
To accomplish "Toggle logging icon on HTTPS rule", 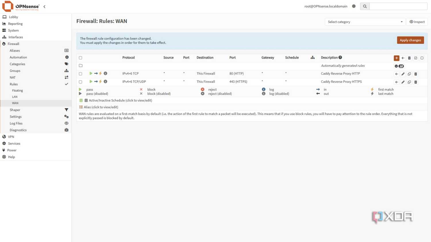I will point(105,81).
